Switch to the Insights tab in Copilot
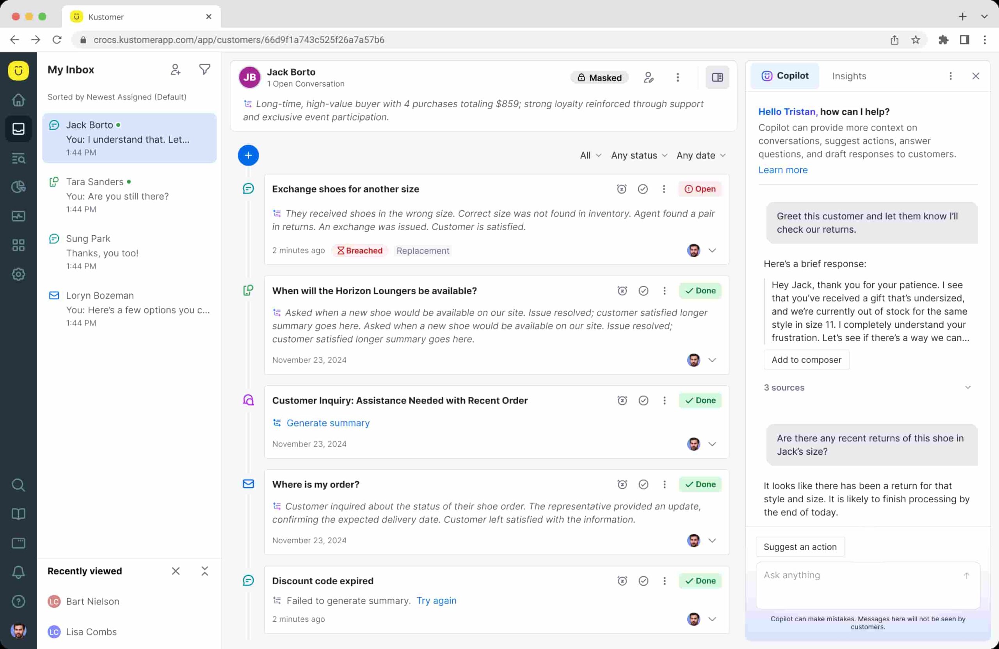 click(x=849, y=76)
